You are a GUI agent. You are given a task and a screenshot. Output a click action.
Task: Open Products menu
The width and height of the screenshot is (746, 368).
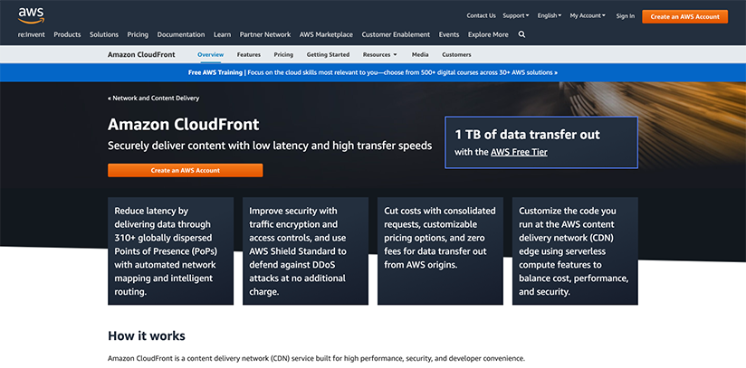(x=67, y=34)
